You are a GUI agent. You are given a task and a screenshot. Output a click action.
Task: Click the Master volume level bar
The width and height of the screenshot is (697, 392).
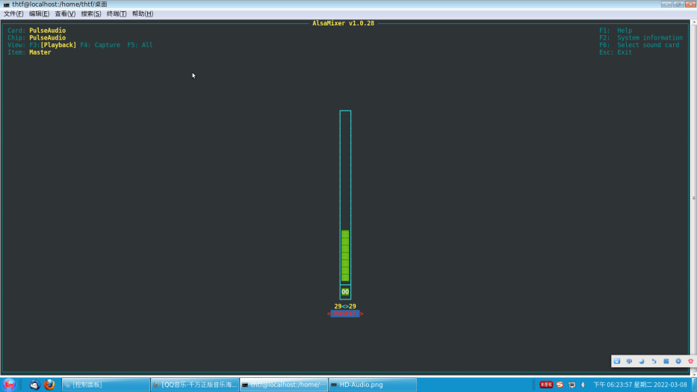coord(345,255)
